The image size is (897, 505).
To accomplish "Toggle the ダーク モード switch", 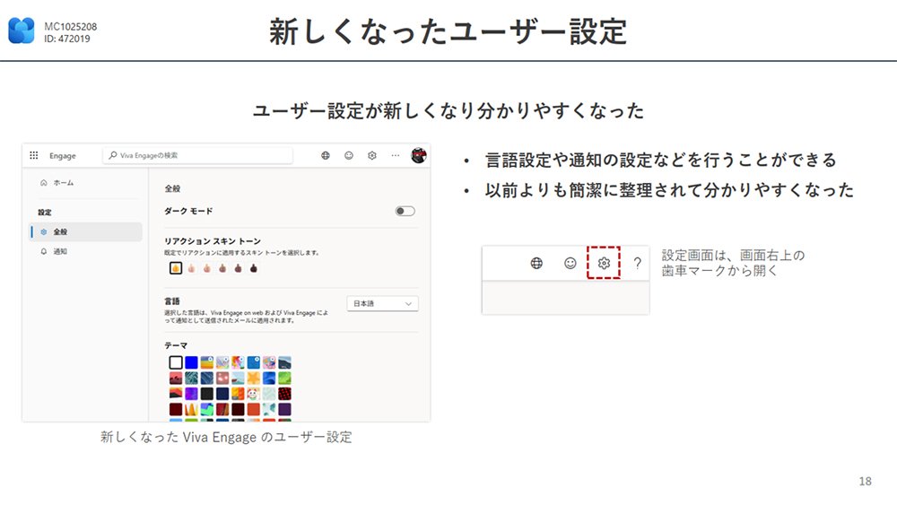I will (x=405, y=211).
